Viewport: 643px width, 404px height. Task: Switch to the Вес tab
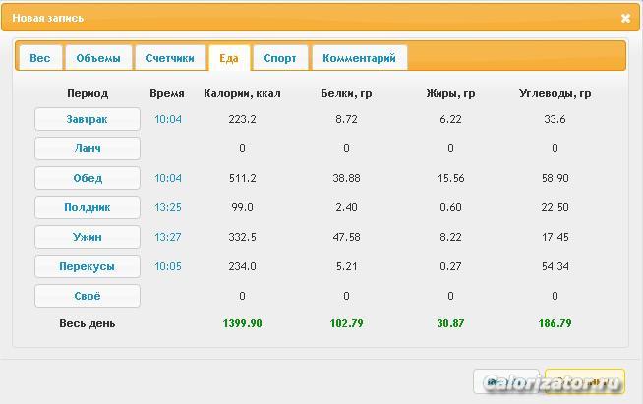tap(40, 58)
